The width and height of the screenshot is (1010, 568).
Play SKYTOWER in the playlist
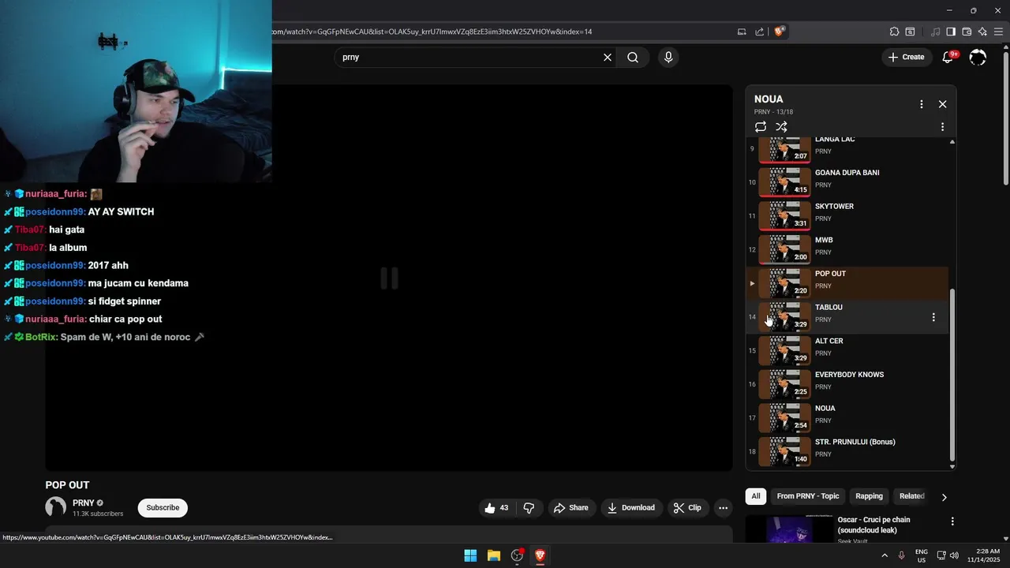(848, 216)
